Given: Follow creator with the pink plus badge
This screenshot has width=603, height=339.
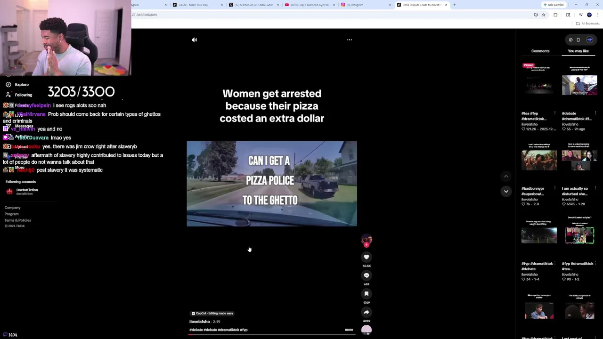Looking at the screenshot, I should pos(367,245).
